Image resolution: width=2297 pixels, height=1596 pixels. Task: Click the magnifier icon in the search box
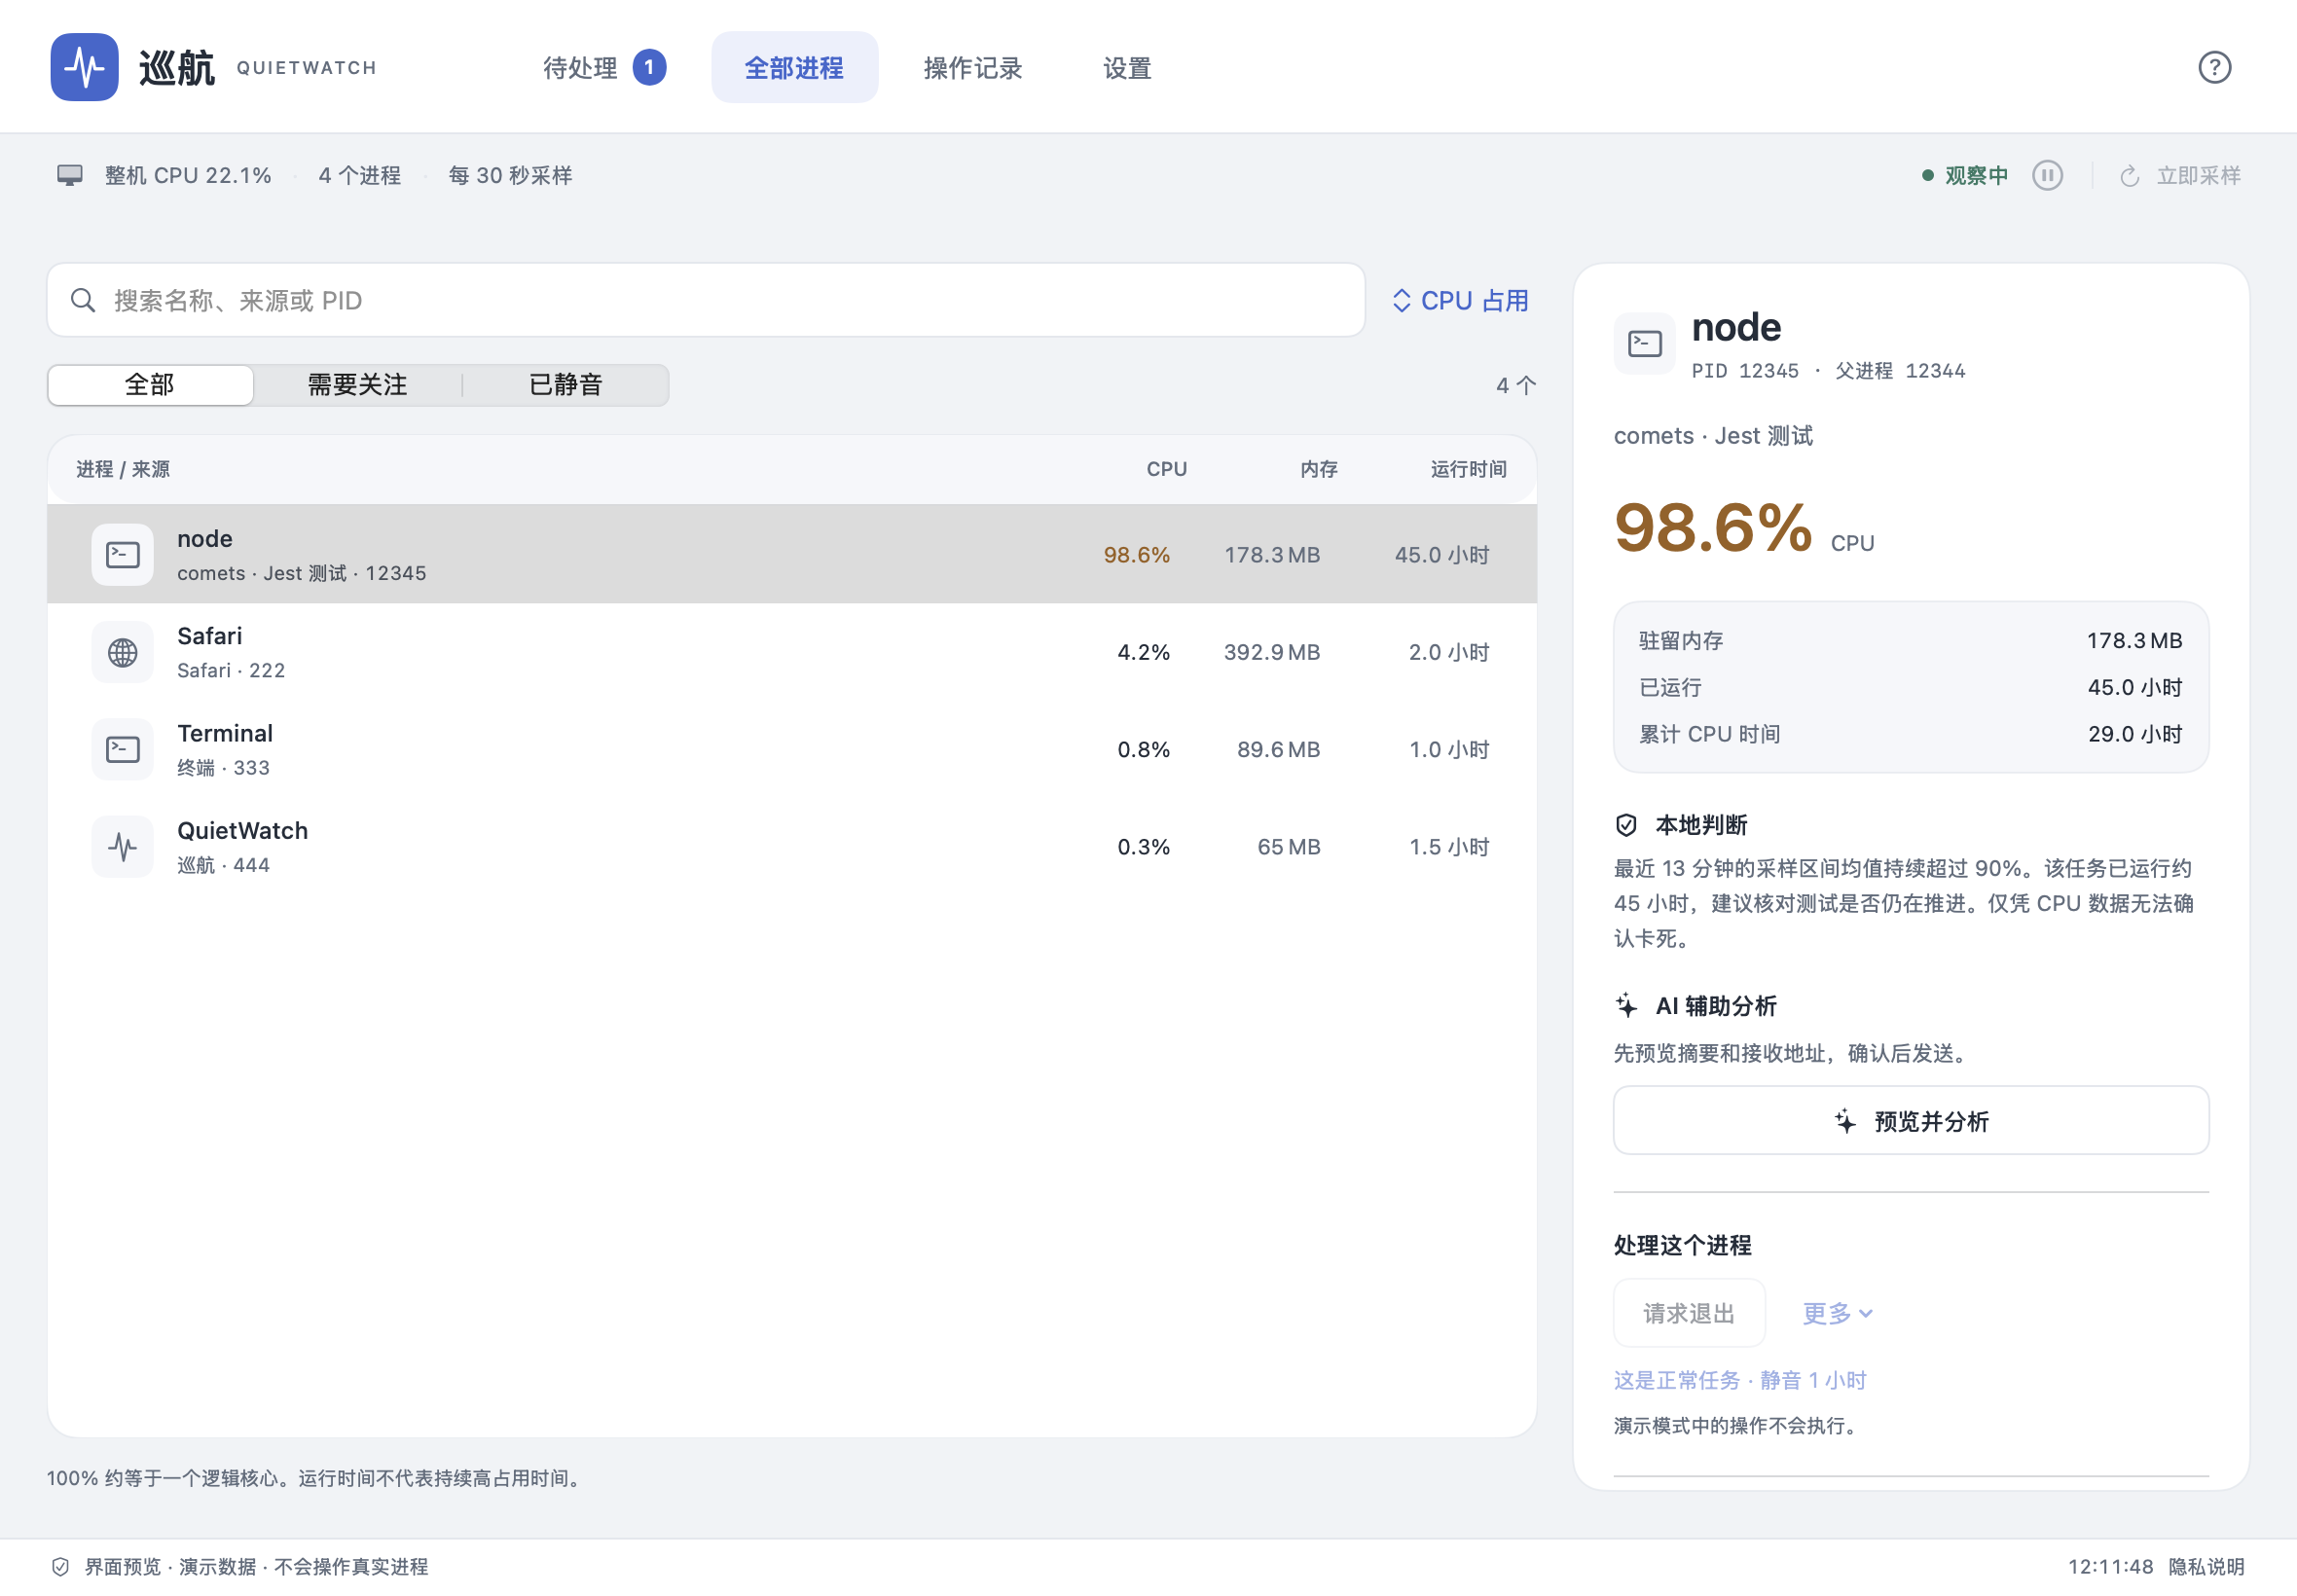[83, 300]
